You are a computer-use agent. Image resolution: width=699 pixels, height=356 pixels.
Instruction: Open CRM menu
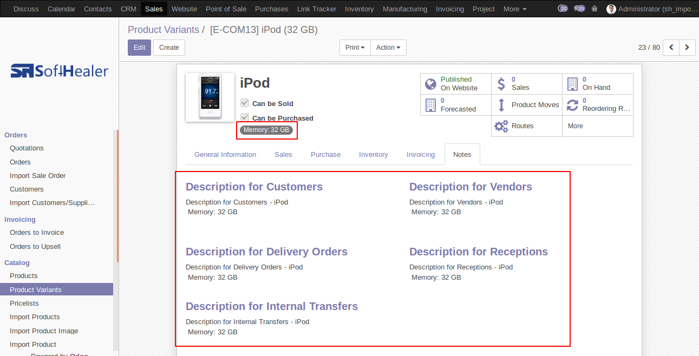pos(128,9)
